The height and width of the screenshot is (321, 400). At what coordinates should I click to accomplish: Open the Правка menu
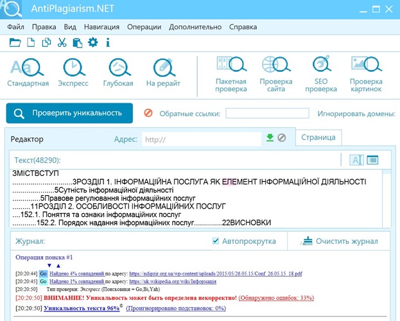(44, 27)
